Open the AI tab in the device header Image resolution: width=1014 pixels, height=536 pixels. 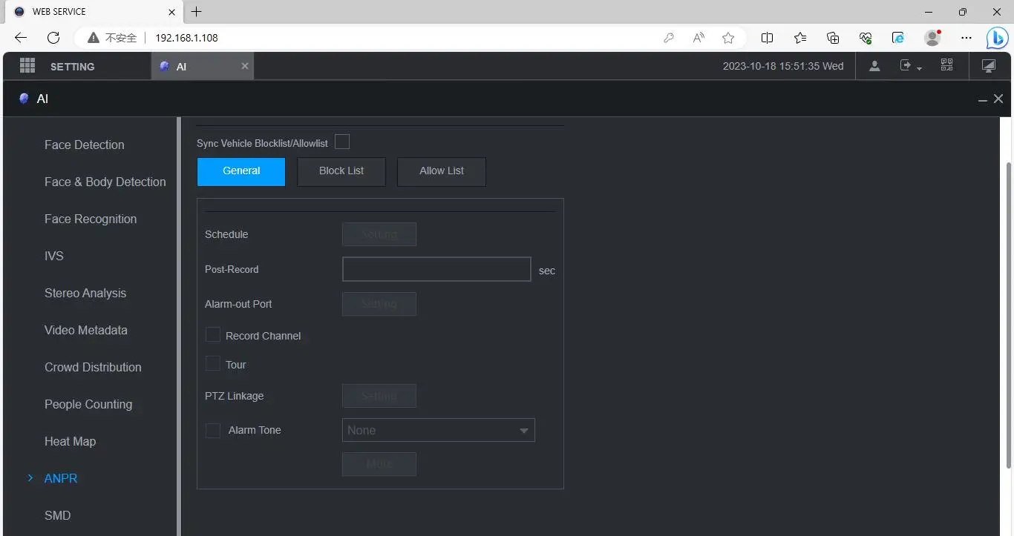203,66
